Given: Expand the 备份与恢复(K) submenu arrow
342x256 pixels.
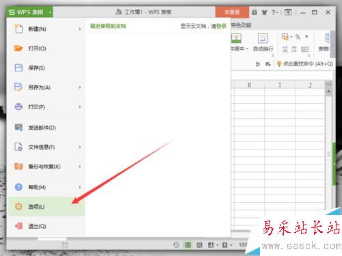Looking at the screenshot, I should tap(80, 167).
